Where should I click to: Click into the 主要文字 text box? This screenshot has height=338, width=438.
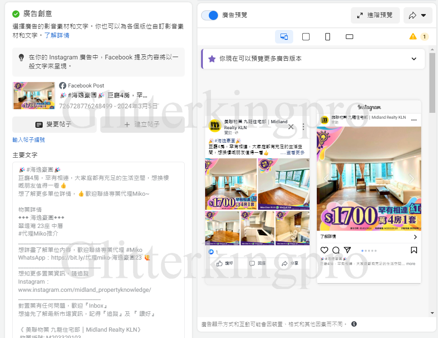[x=98, y=250]
